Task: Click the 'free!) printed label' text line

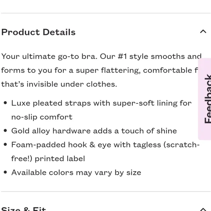Action: point(48,159)
